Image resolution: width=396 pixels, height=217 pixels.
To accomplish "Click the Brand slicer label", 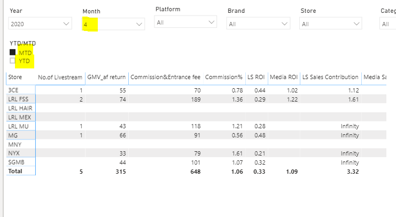I will tap(236, 11).
